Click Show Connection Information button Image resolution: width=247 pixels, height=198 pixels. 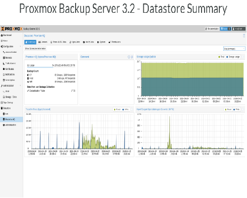(35, 49)
